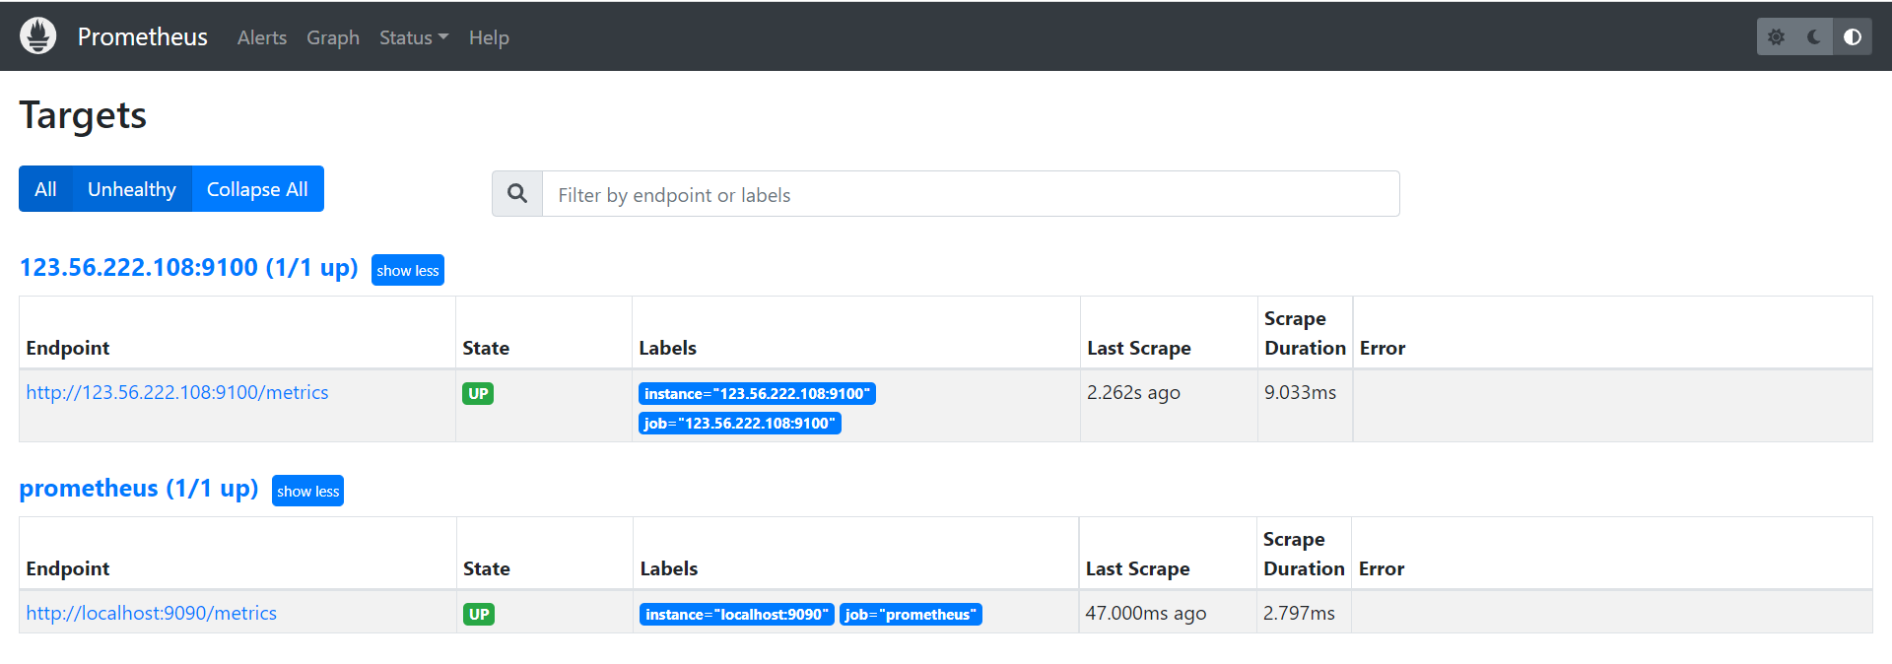Click the Prometheus flame logo icon
The width and height of the screenshot is (1892, 664).
click(37, 36)
